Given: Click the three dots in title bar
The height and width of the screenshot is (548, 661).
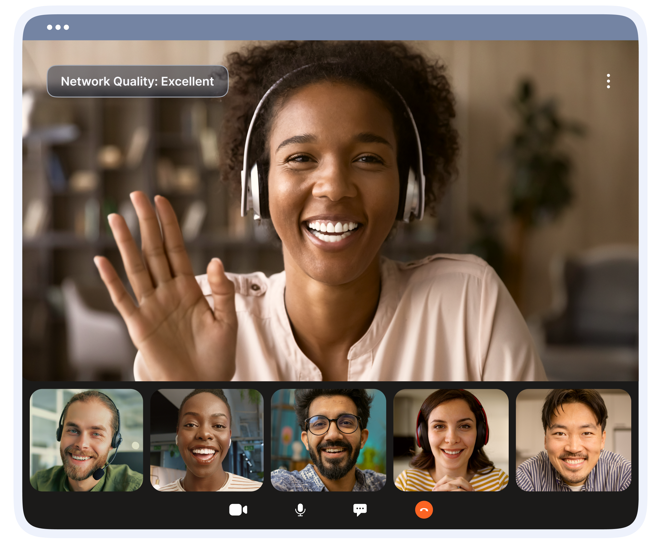Looking at the screenshot, I should point(58,27).
